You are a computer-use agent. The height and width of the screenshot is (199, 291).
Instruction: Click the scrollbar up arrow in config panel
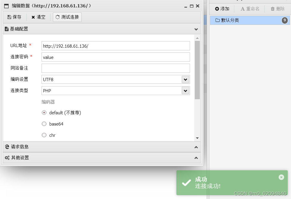click(x=197, y=38)
